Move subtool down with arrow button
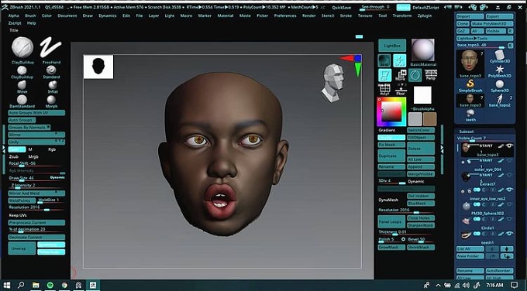Image resolution: width=527 pixels, height=291 pixels. click(x=507, y=248)
